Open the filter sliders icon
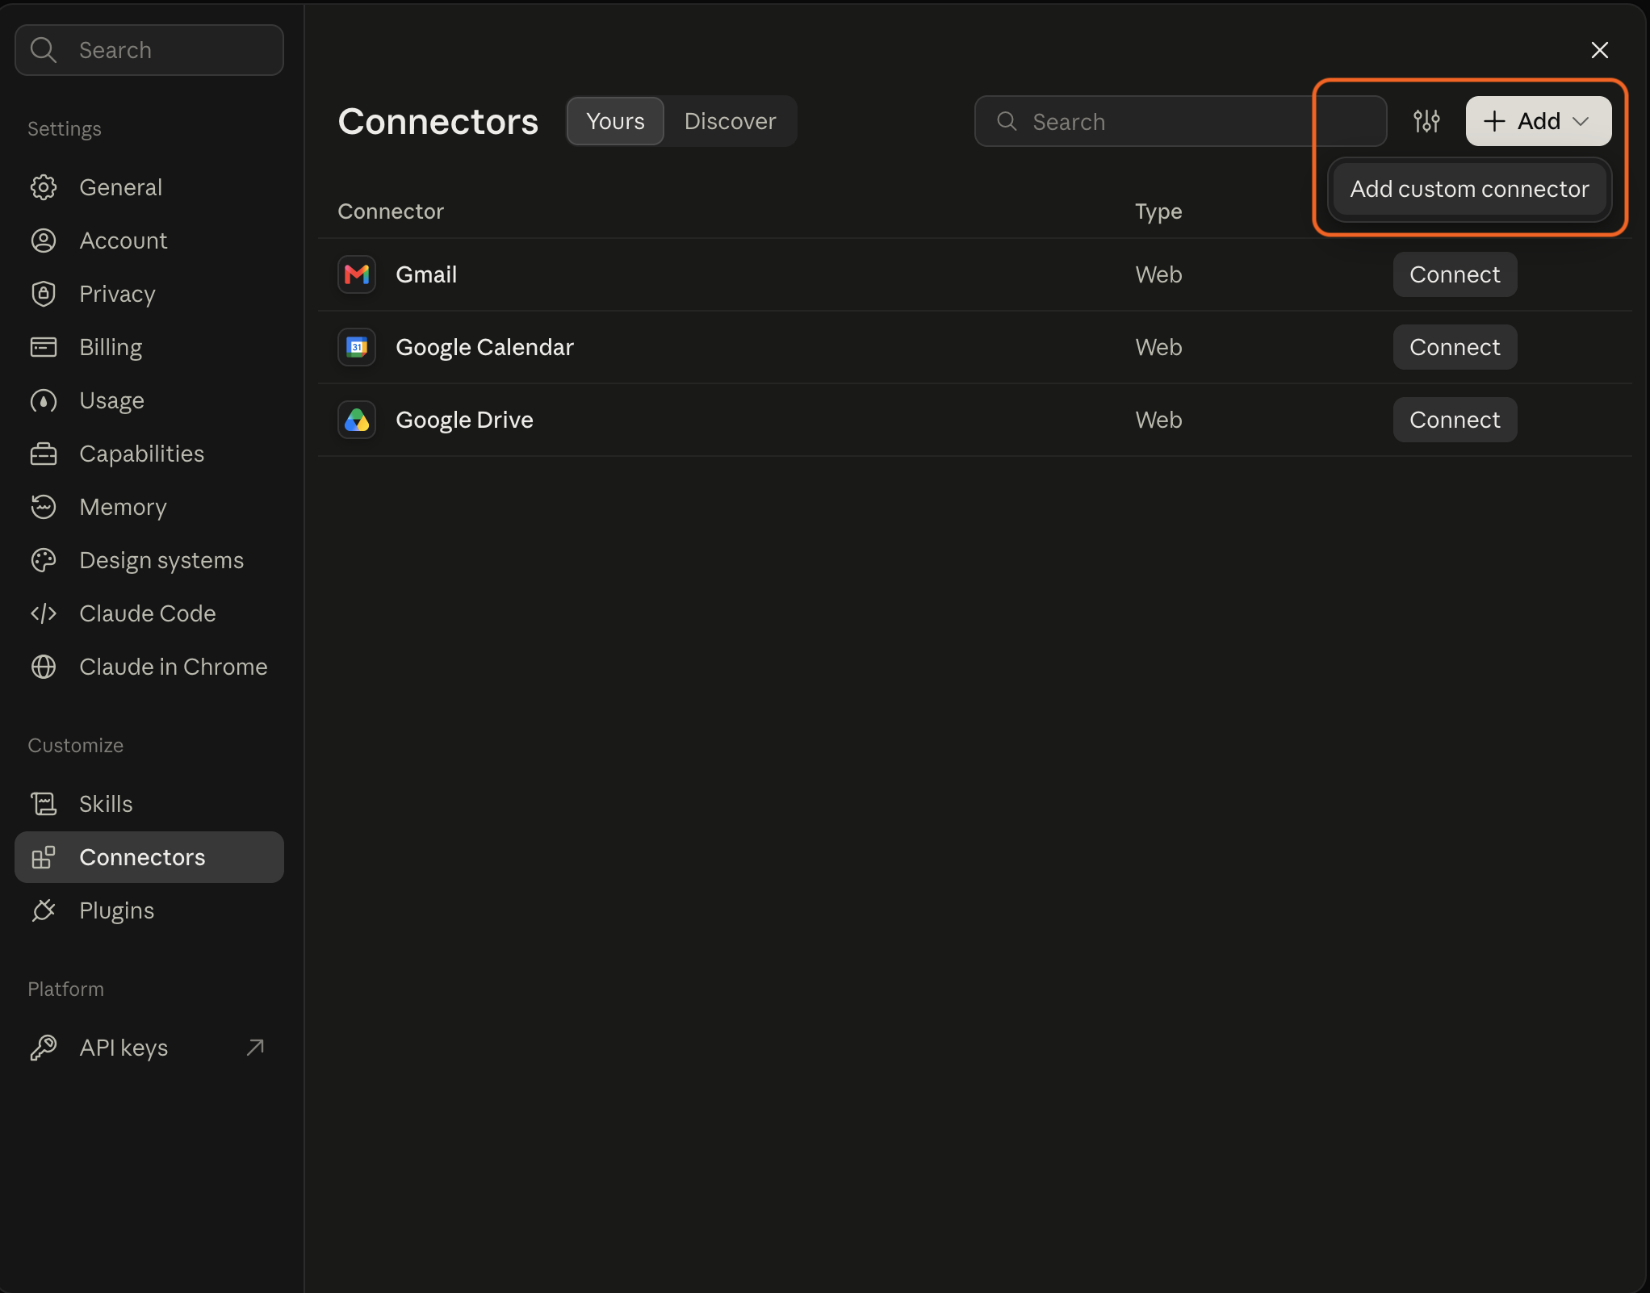1650x1293 pixels. (1426, 121)
